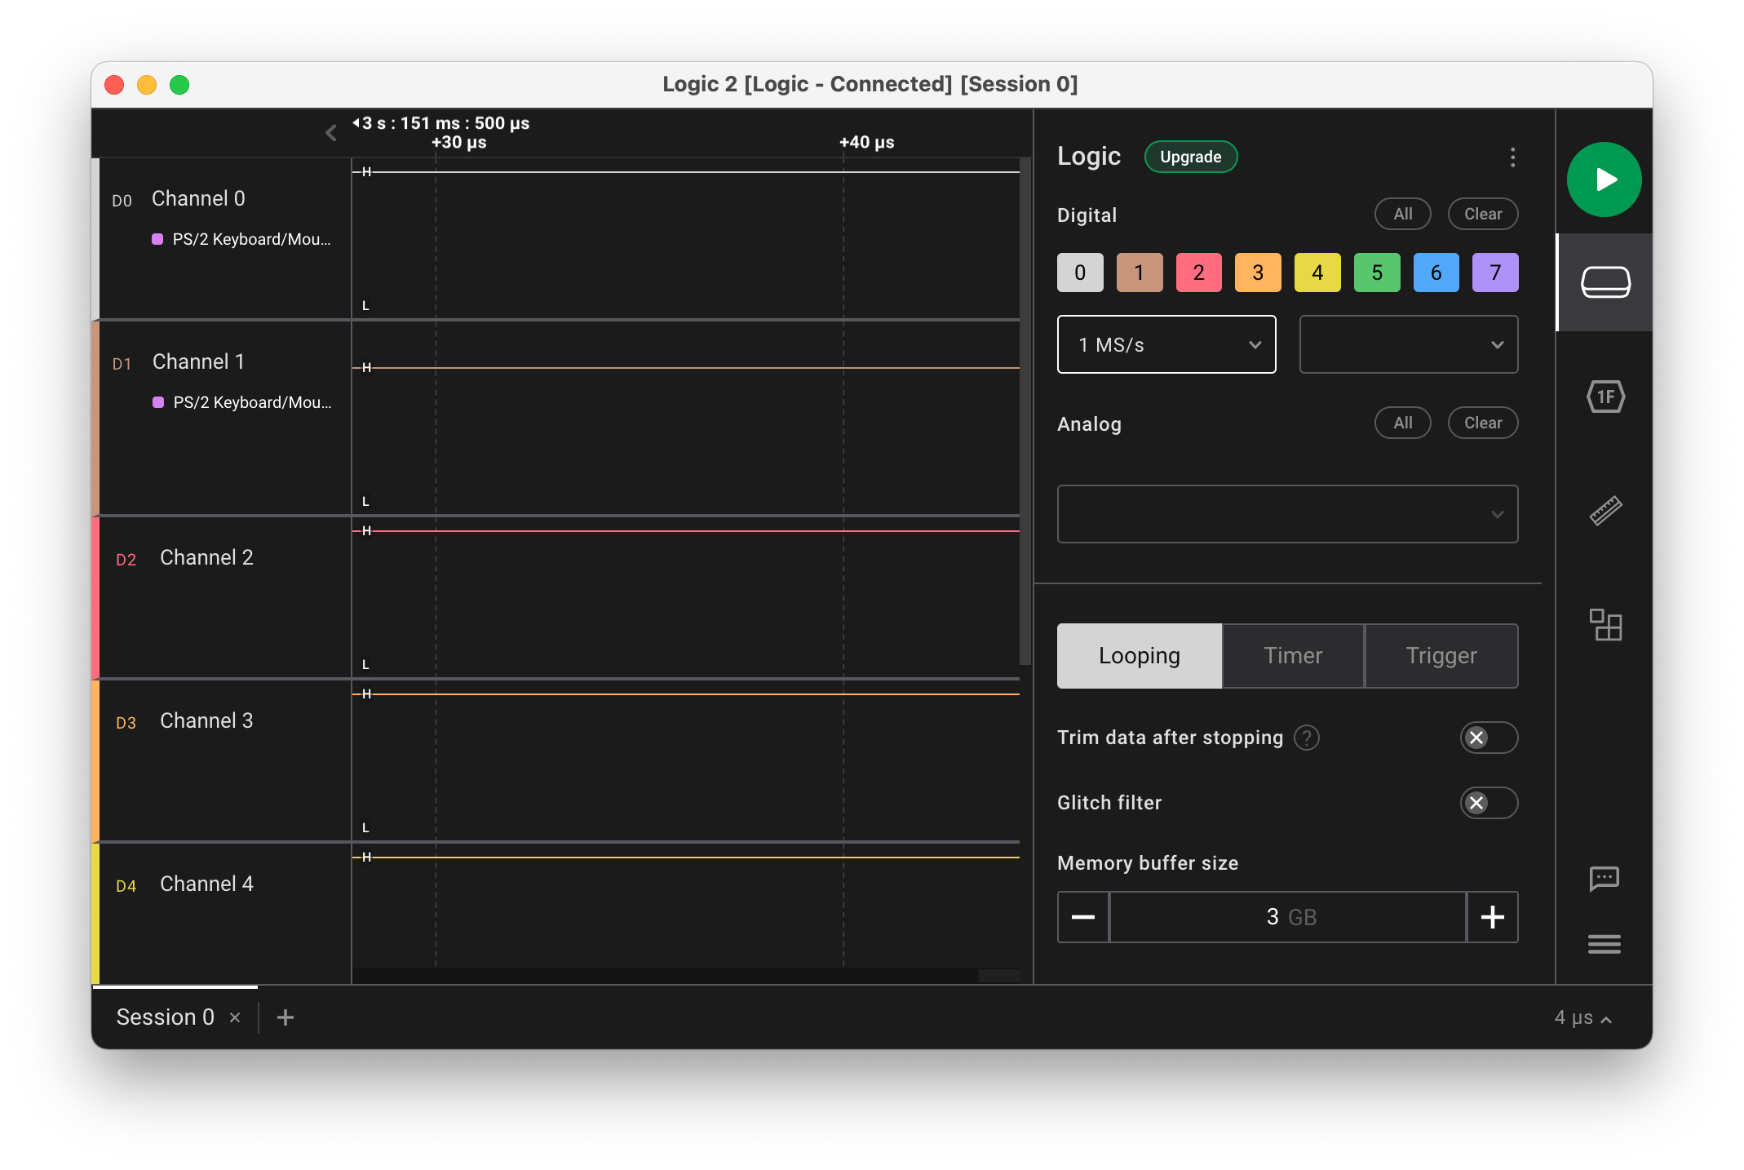This screenshot has height=1170, width=1744.
Task: Decrease memory buffer size with minus
Action: 1083,917
